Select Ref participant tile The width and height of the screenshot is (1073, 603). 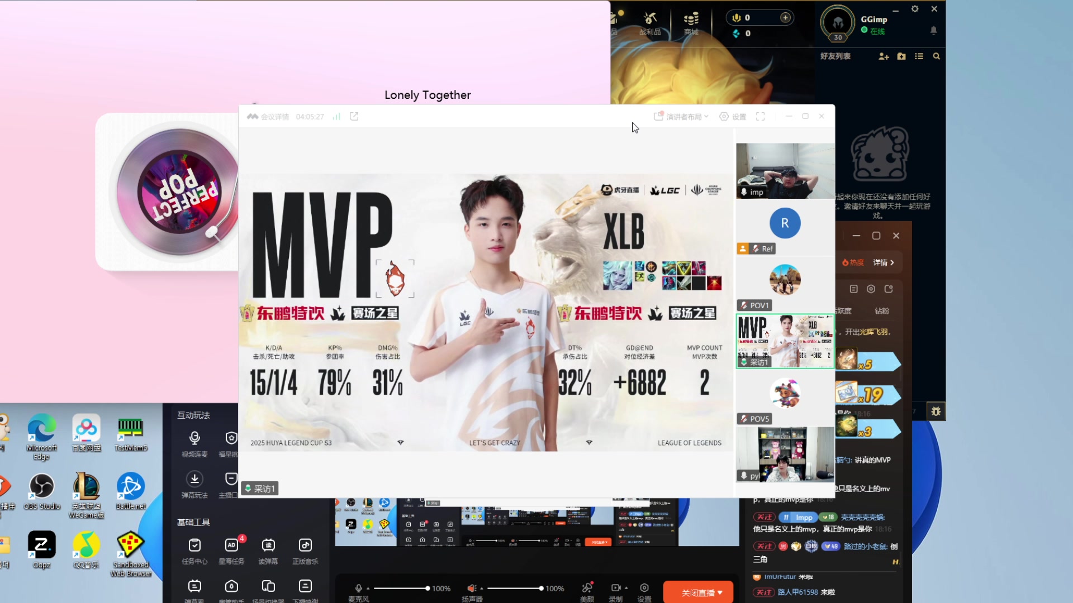[x=785, y=229]
